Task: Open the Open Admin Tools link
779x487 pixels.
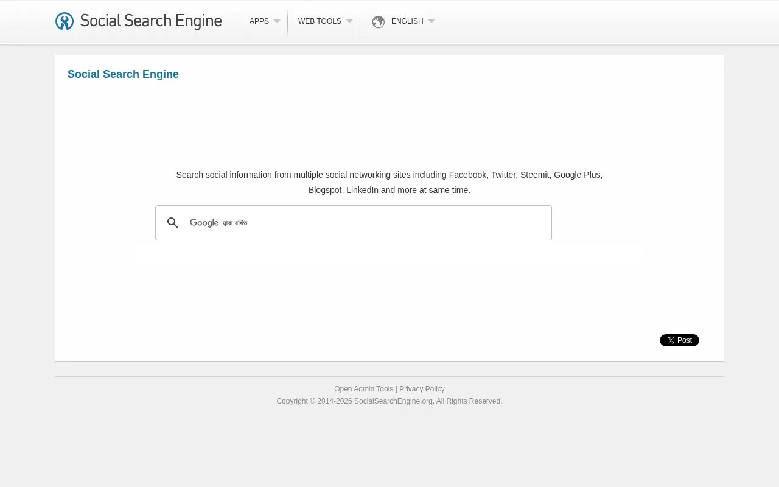Action: [x=364, y=389]
